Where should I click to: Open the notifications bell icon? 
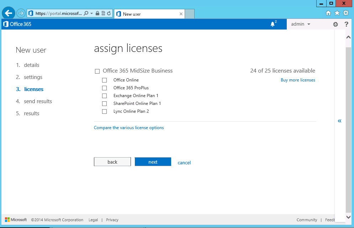point(273,24)
